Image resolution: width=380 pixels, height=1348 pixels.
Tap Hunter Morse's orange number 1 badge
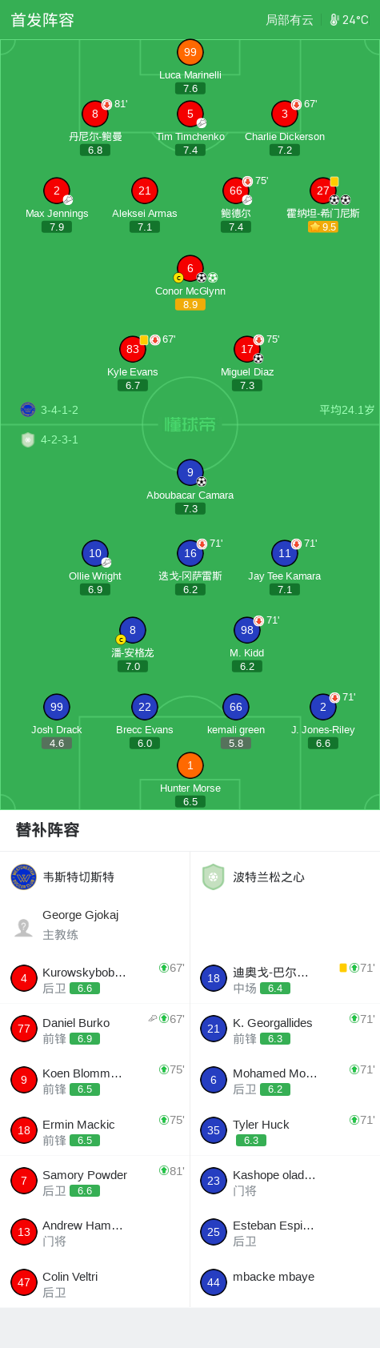[190, 765]
